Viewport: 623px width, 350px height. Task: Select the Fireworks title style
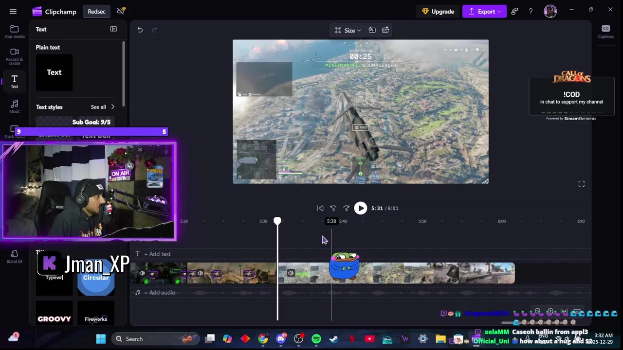96,313
